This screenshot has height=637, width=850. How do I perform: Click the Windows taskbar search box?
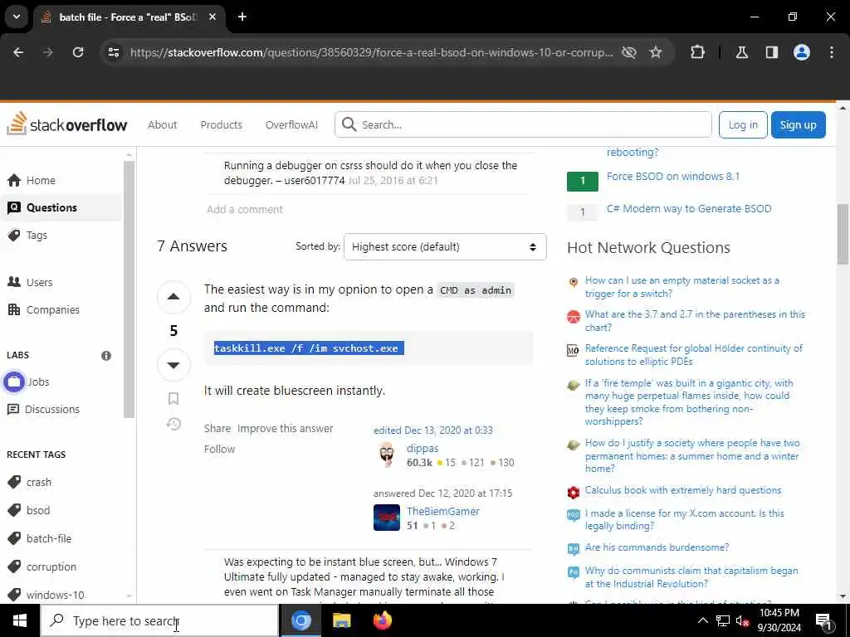(159, 620)
